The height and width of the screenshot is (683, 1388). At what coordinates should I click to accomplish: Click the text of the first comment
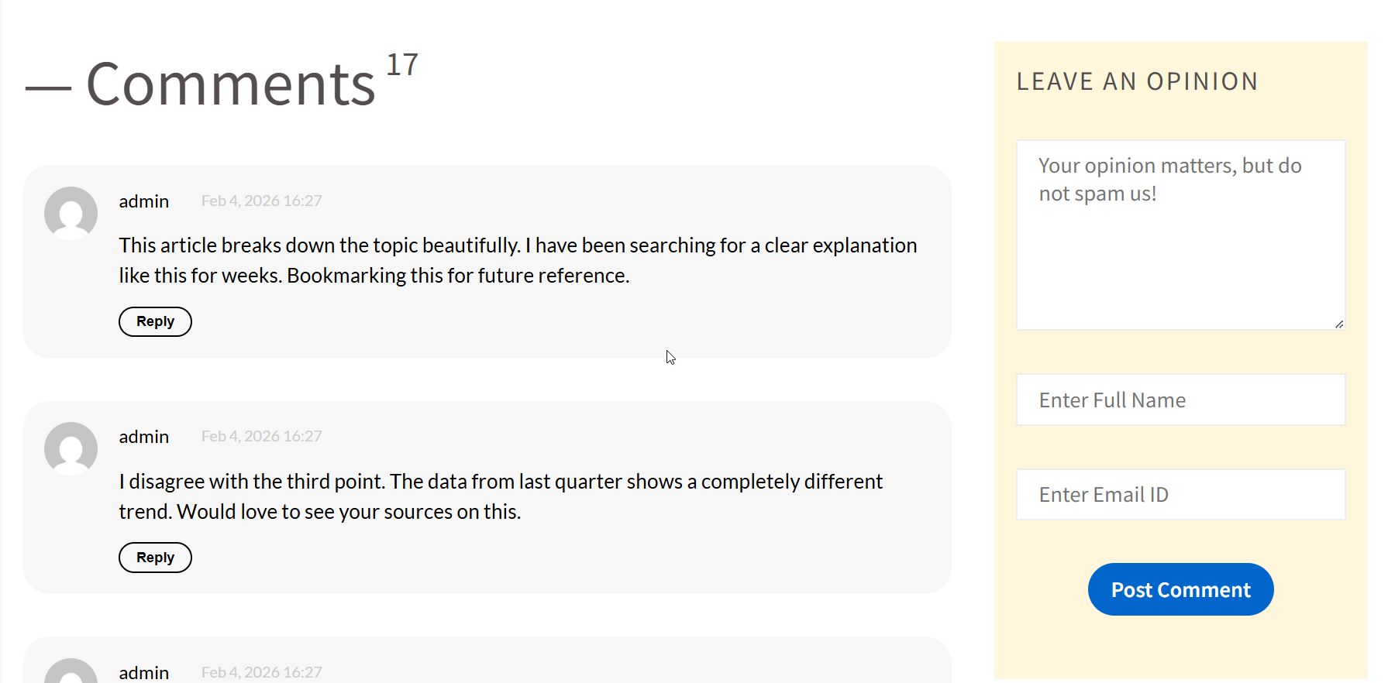[517, 260]
